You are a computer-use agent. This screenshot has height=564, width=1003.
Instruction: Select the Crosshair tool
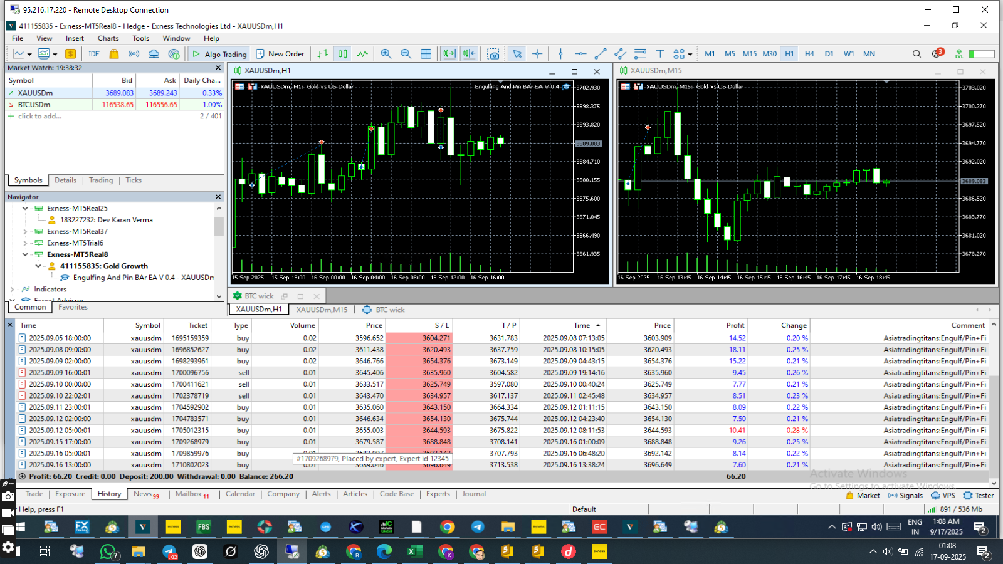pos(537,54)
